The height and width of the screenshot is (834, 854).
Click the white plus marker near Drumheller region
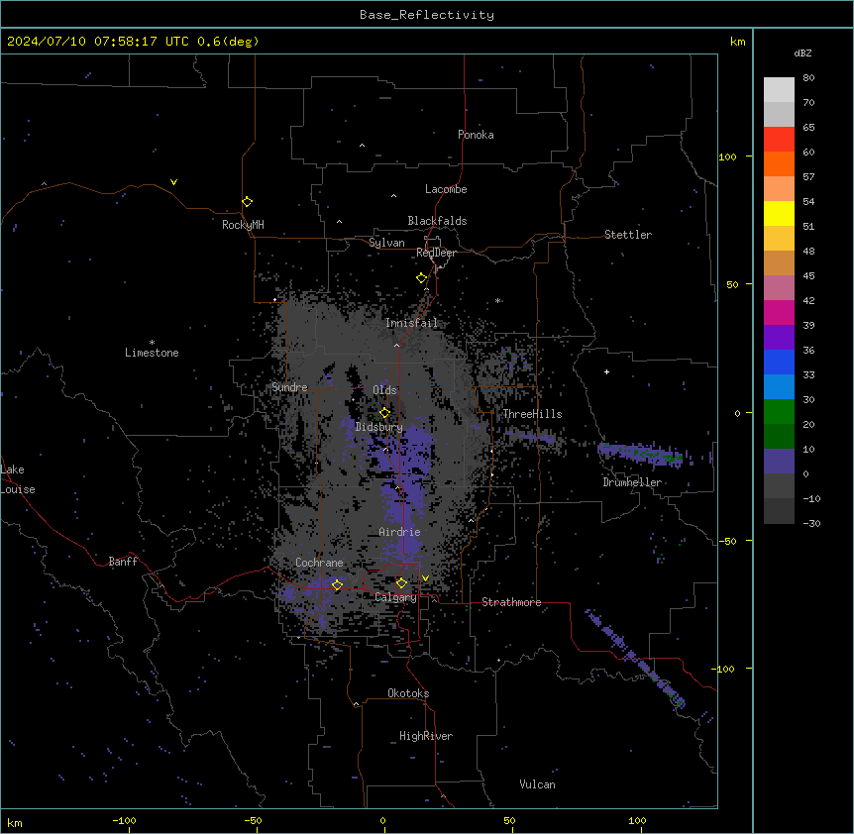[606, 371]
